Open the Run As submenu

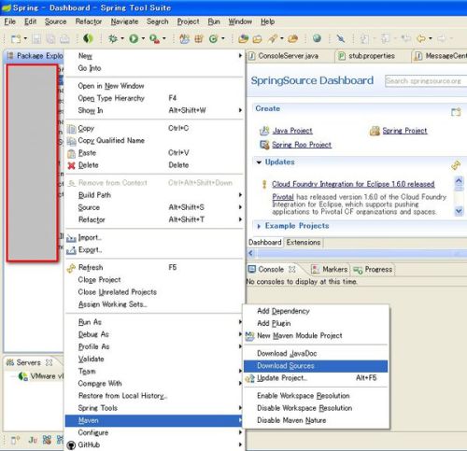(154, 322)
